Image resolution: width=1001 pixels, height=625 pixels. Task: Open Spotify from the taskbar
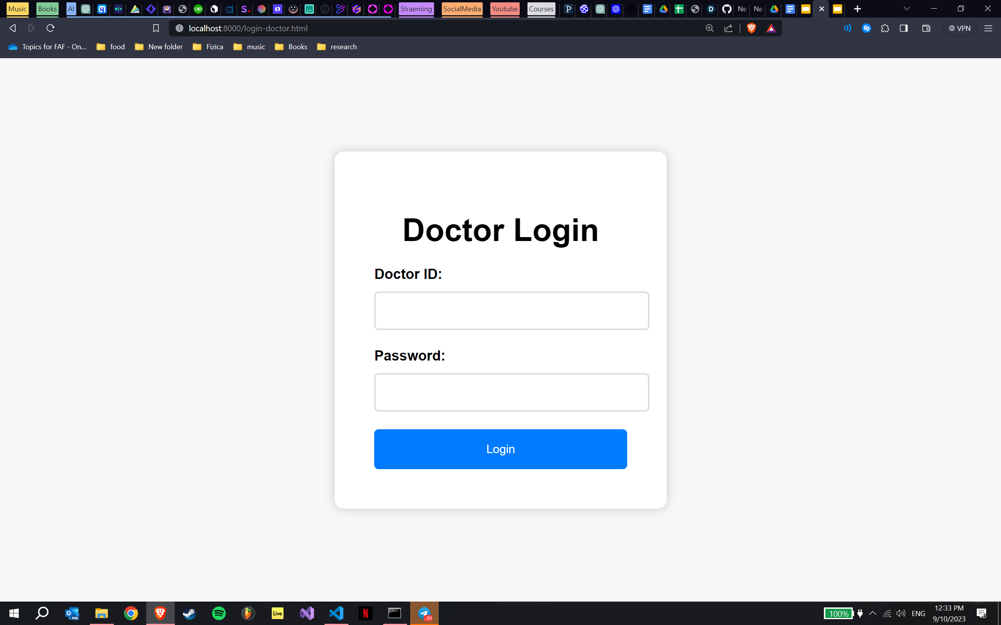tap(219, 613)
